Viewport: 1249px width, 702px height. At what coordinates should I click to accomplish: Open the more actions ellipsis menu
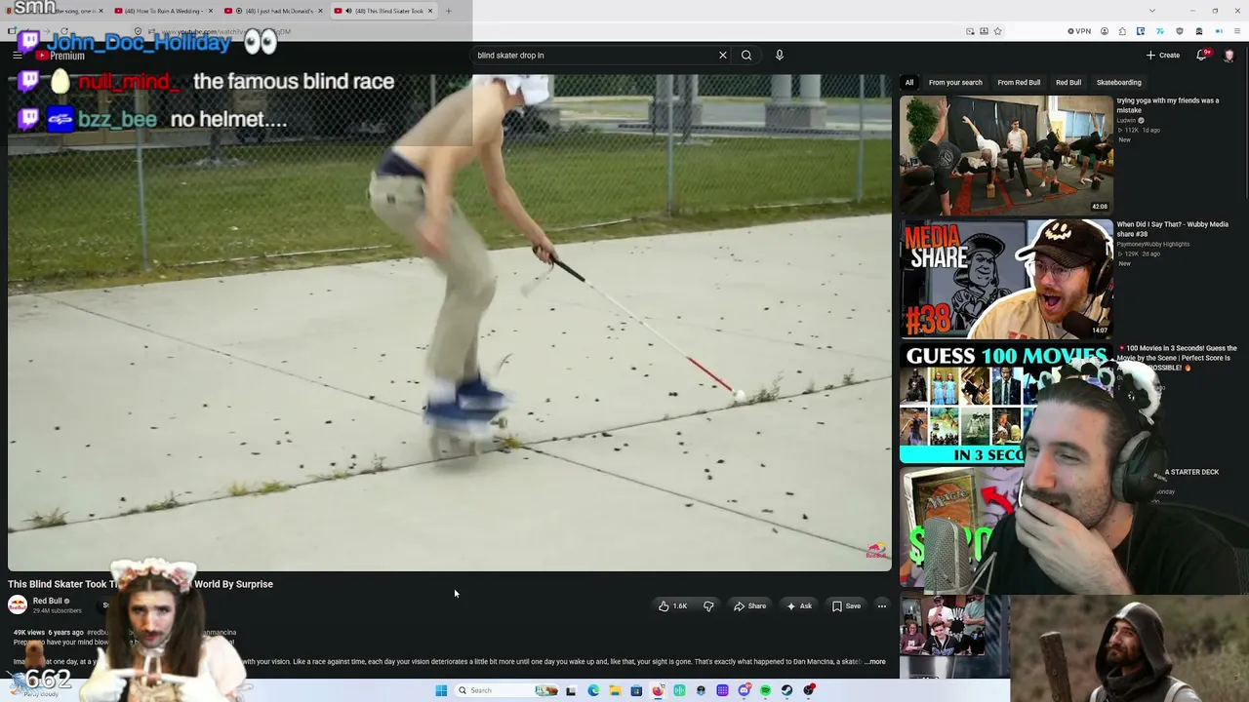(x=881, y=606)
